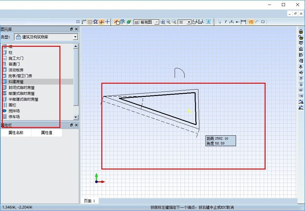Image resolution: width=305 pixels, height=211 pixels.
Task: Click the zoom in magnifier icon
Action: click(169, 22)
